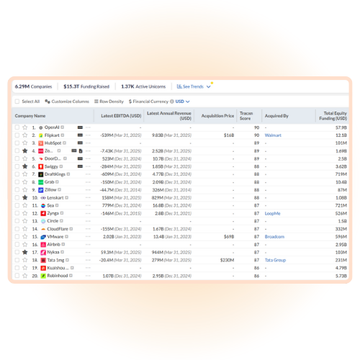
Task: Click Customize Columns button
Action: tap(67, 102)
